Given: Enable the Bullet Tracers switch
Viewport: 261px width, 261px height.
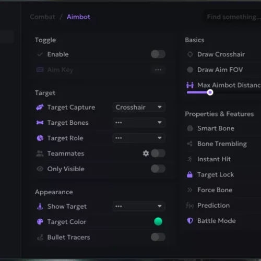Looking at the screenshot, I should click(158, 237).
